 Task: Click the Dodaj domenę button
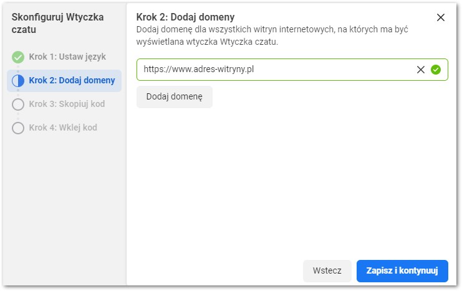(x=174, y=97)
